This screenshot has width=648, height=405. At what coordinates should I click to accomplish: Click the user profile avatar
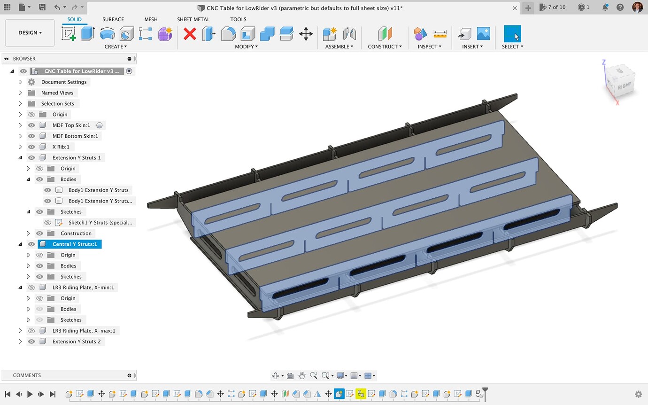point(638,7)
